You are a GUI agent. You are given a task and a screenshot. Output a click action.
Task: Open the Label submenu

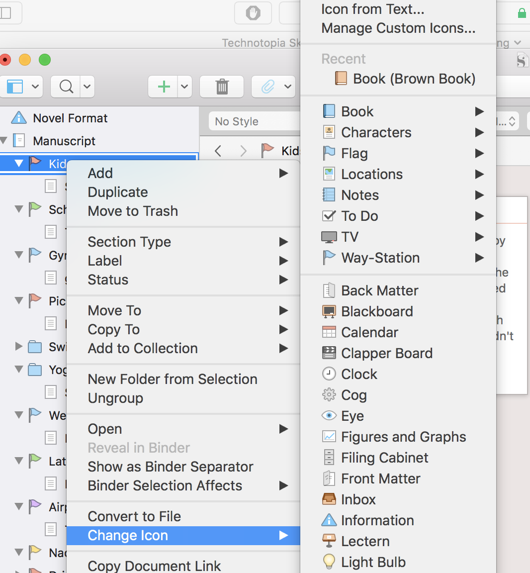coord(183,261)
